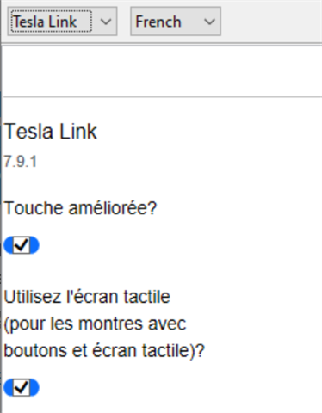Viewport: 322px width, 413px height.
Task: Toggle the Touche améliorée checkbox
Action: pyautogui.click(x=22, y=245)
